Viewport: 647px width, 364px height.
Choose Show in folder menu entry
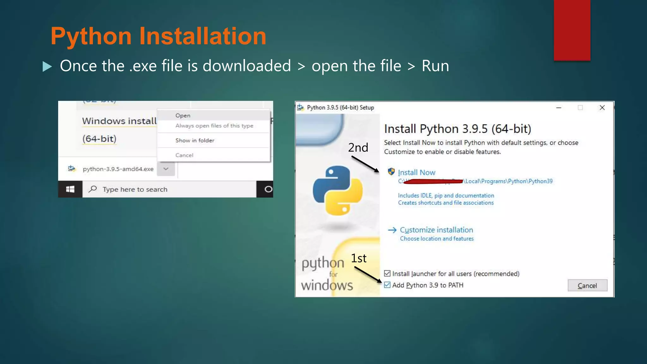[195, 140]
